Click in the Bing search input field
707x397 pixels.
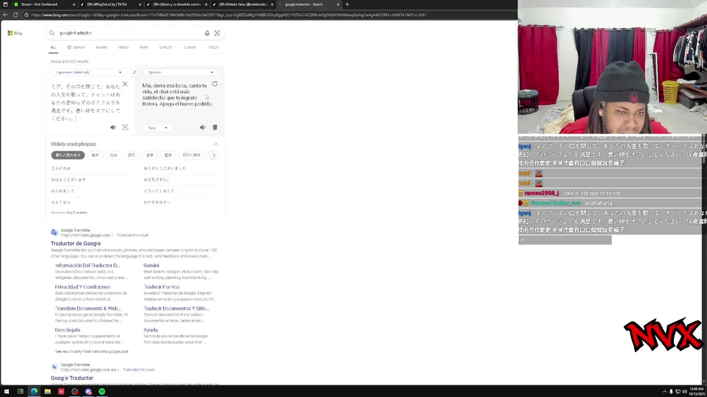[x=130, y=33]
